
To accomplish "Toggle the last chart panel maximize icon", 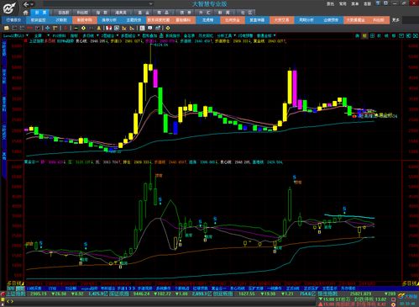I will tap(416, 35).
